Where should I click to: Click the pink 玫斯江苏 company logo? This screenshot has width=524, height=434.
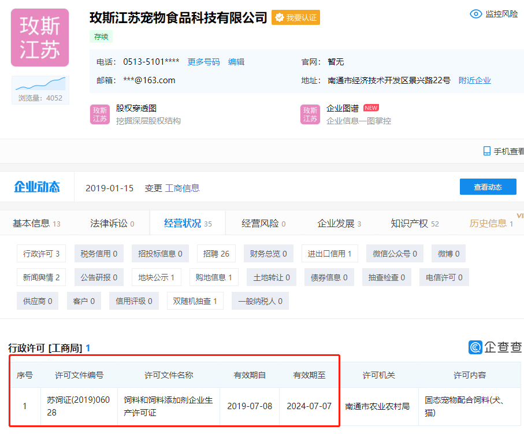click(x=40, y=38)
